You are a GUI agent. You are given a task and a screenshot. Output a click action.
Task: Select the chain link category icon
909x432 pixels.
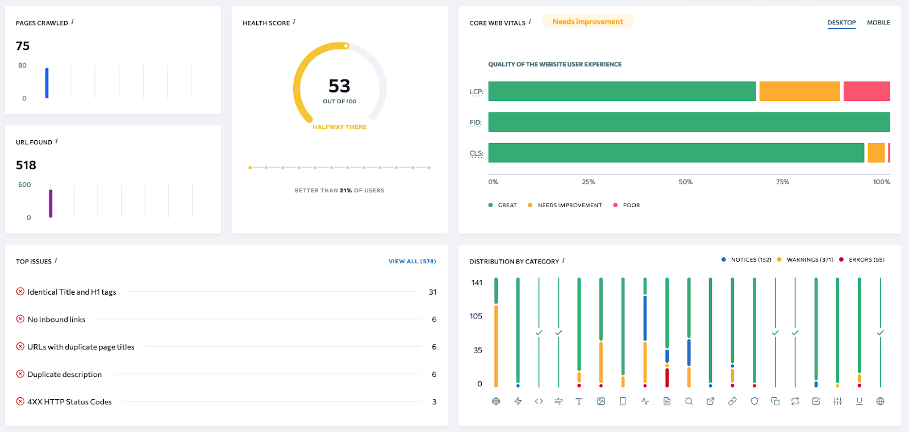click(x=732, y=401)
